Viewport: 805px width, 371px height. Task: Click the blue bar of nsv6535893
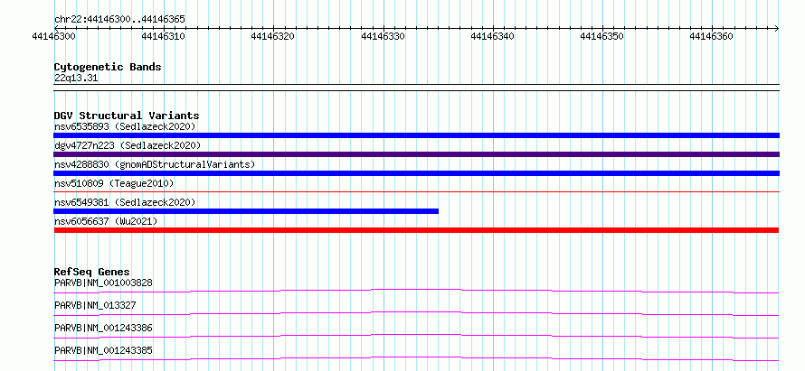pos(416,135)
